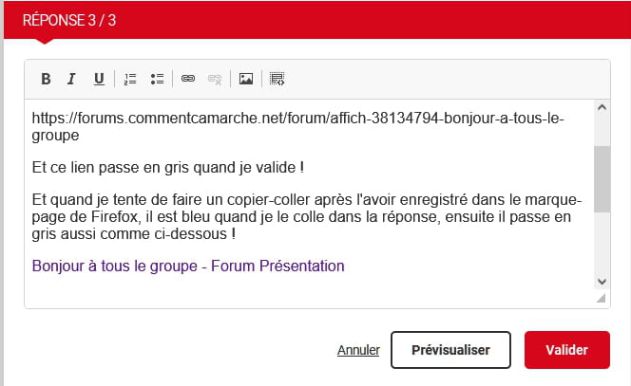Click the editor scrollbar down arrow
Image resolution: width=631 pixels, height=386 pixels.
tap(602, 281)
